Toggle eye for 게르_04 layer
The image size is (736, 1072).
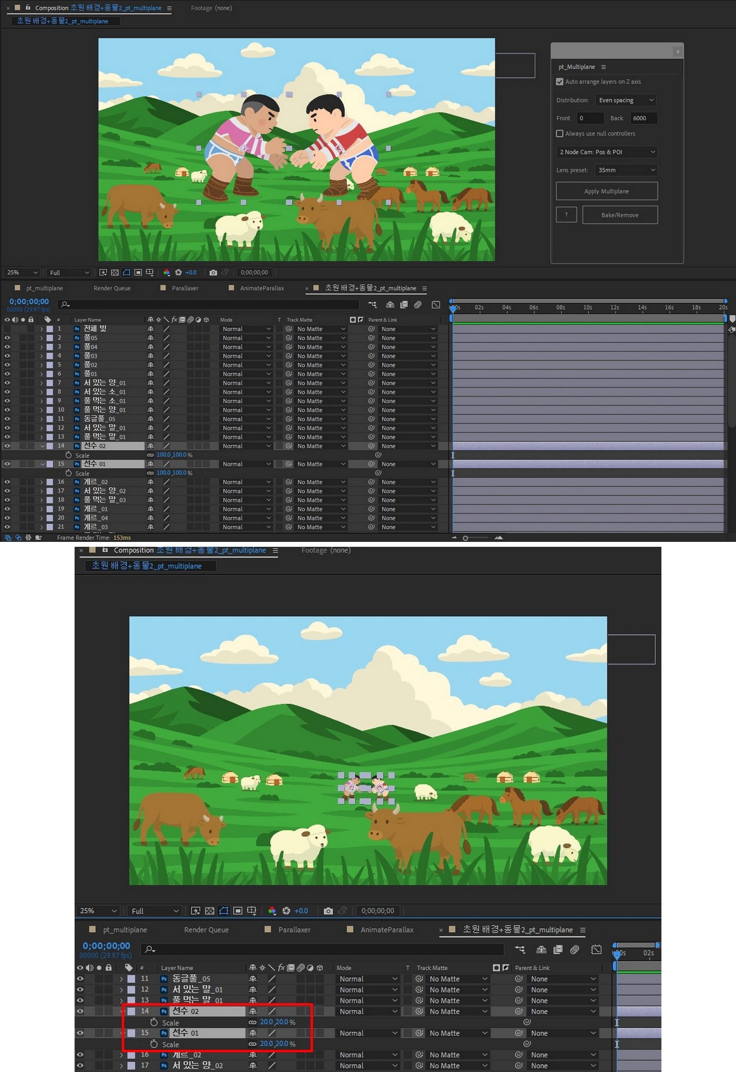pos(7,518)
